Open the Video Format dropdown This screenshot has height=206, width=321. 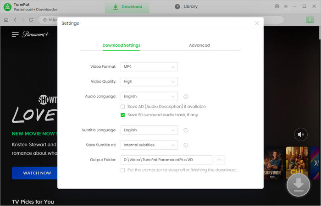[x=149, y=67]
